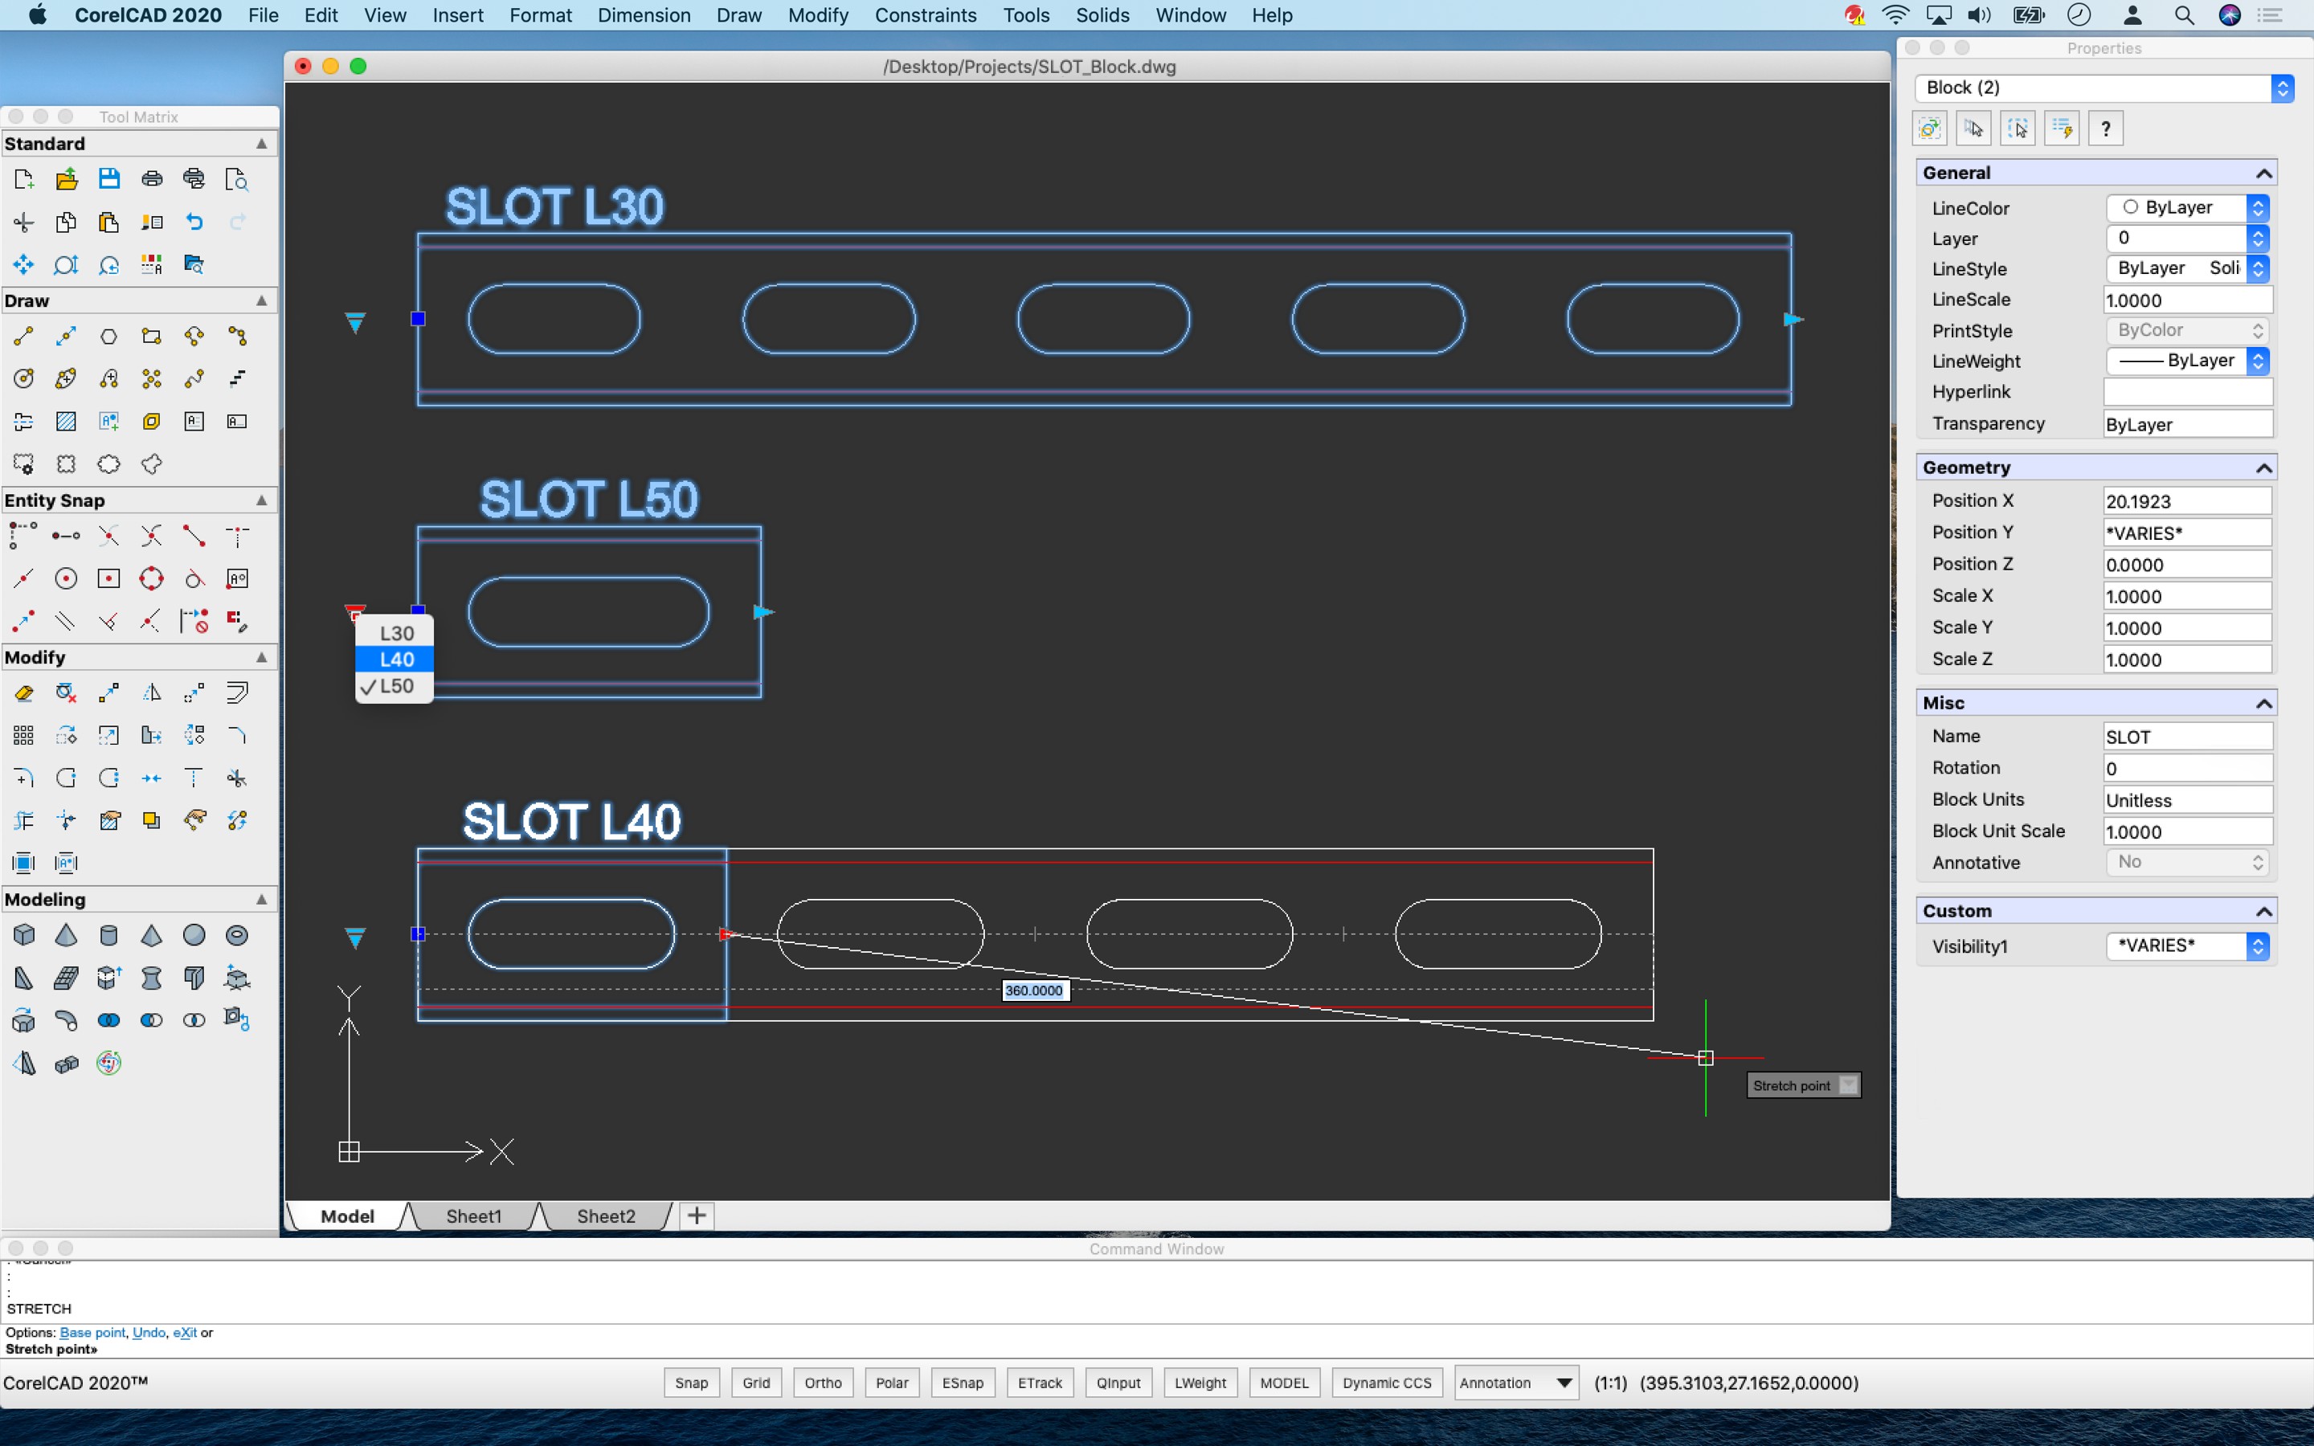Select the Pan tool icon
Screen dimensions: 2314x1446
(24, 264)
